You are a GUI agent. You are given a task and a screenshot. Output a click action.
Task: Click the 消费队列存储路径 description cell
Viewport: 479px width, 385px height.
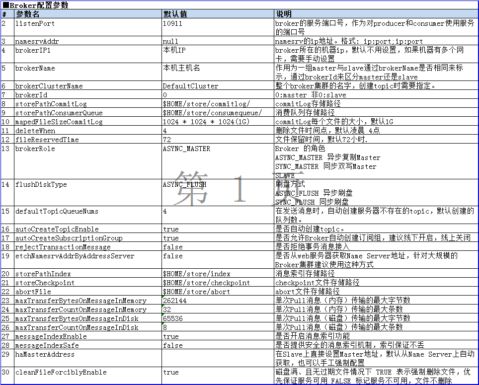376,112
